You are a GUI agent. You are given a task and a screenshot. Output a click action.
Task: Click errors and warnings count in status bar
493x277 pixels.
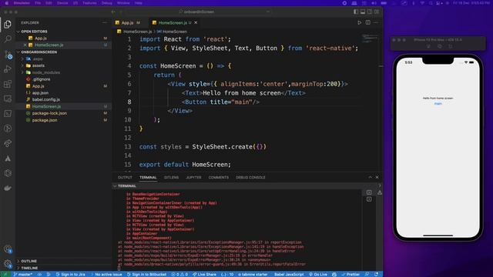179,275
